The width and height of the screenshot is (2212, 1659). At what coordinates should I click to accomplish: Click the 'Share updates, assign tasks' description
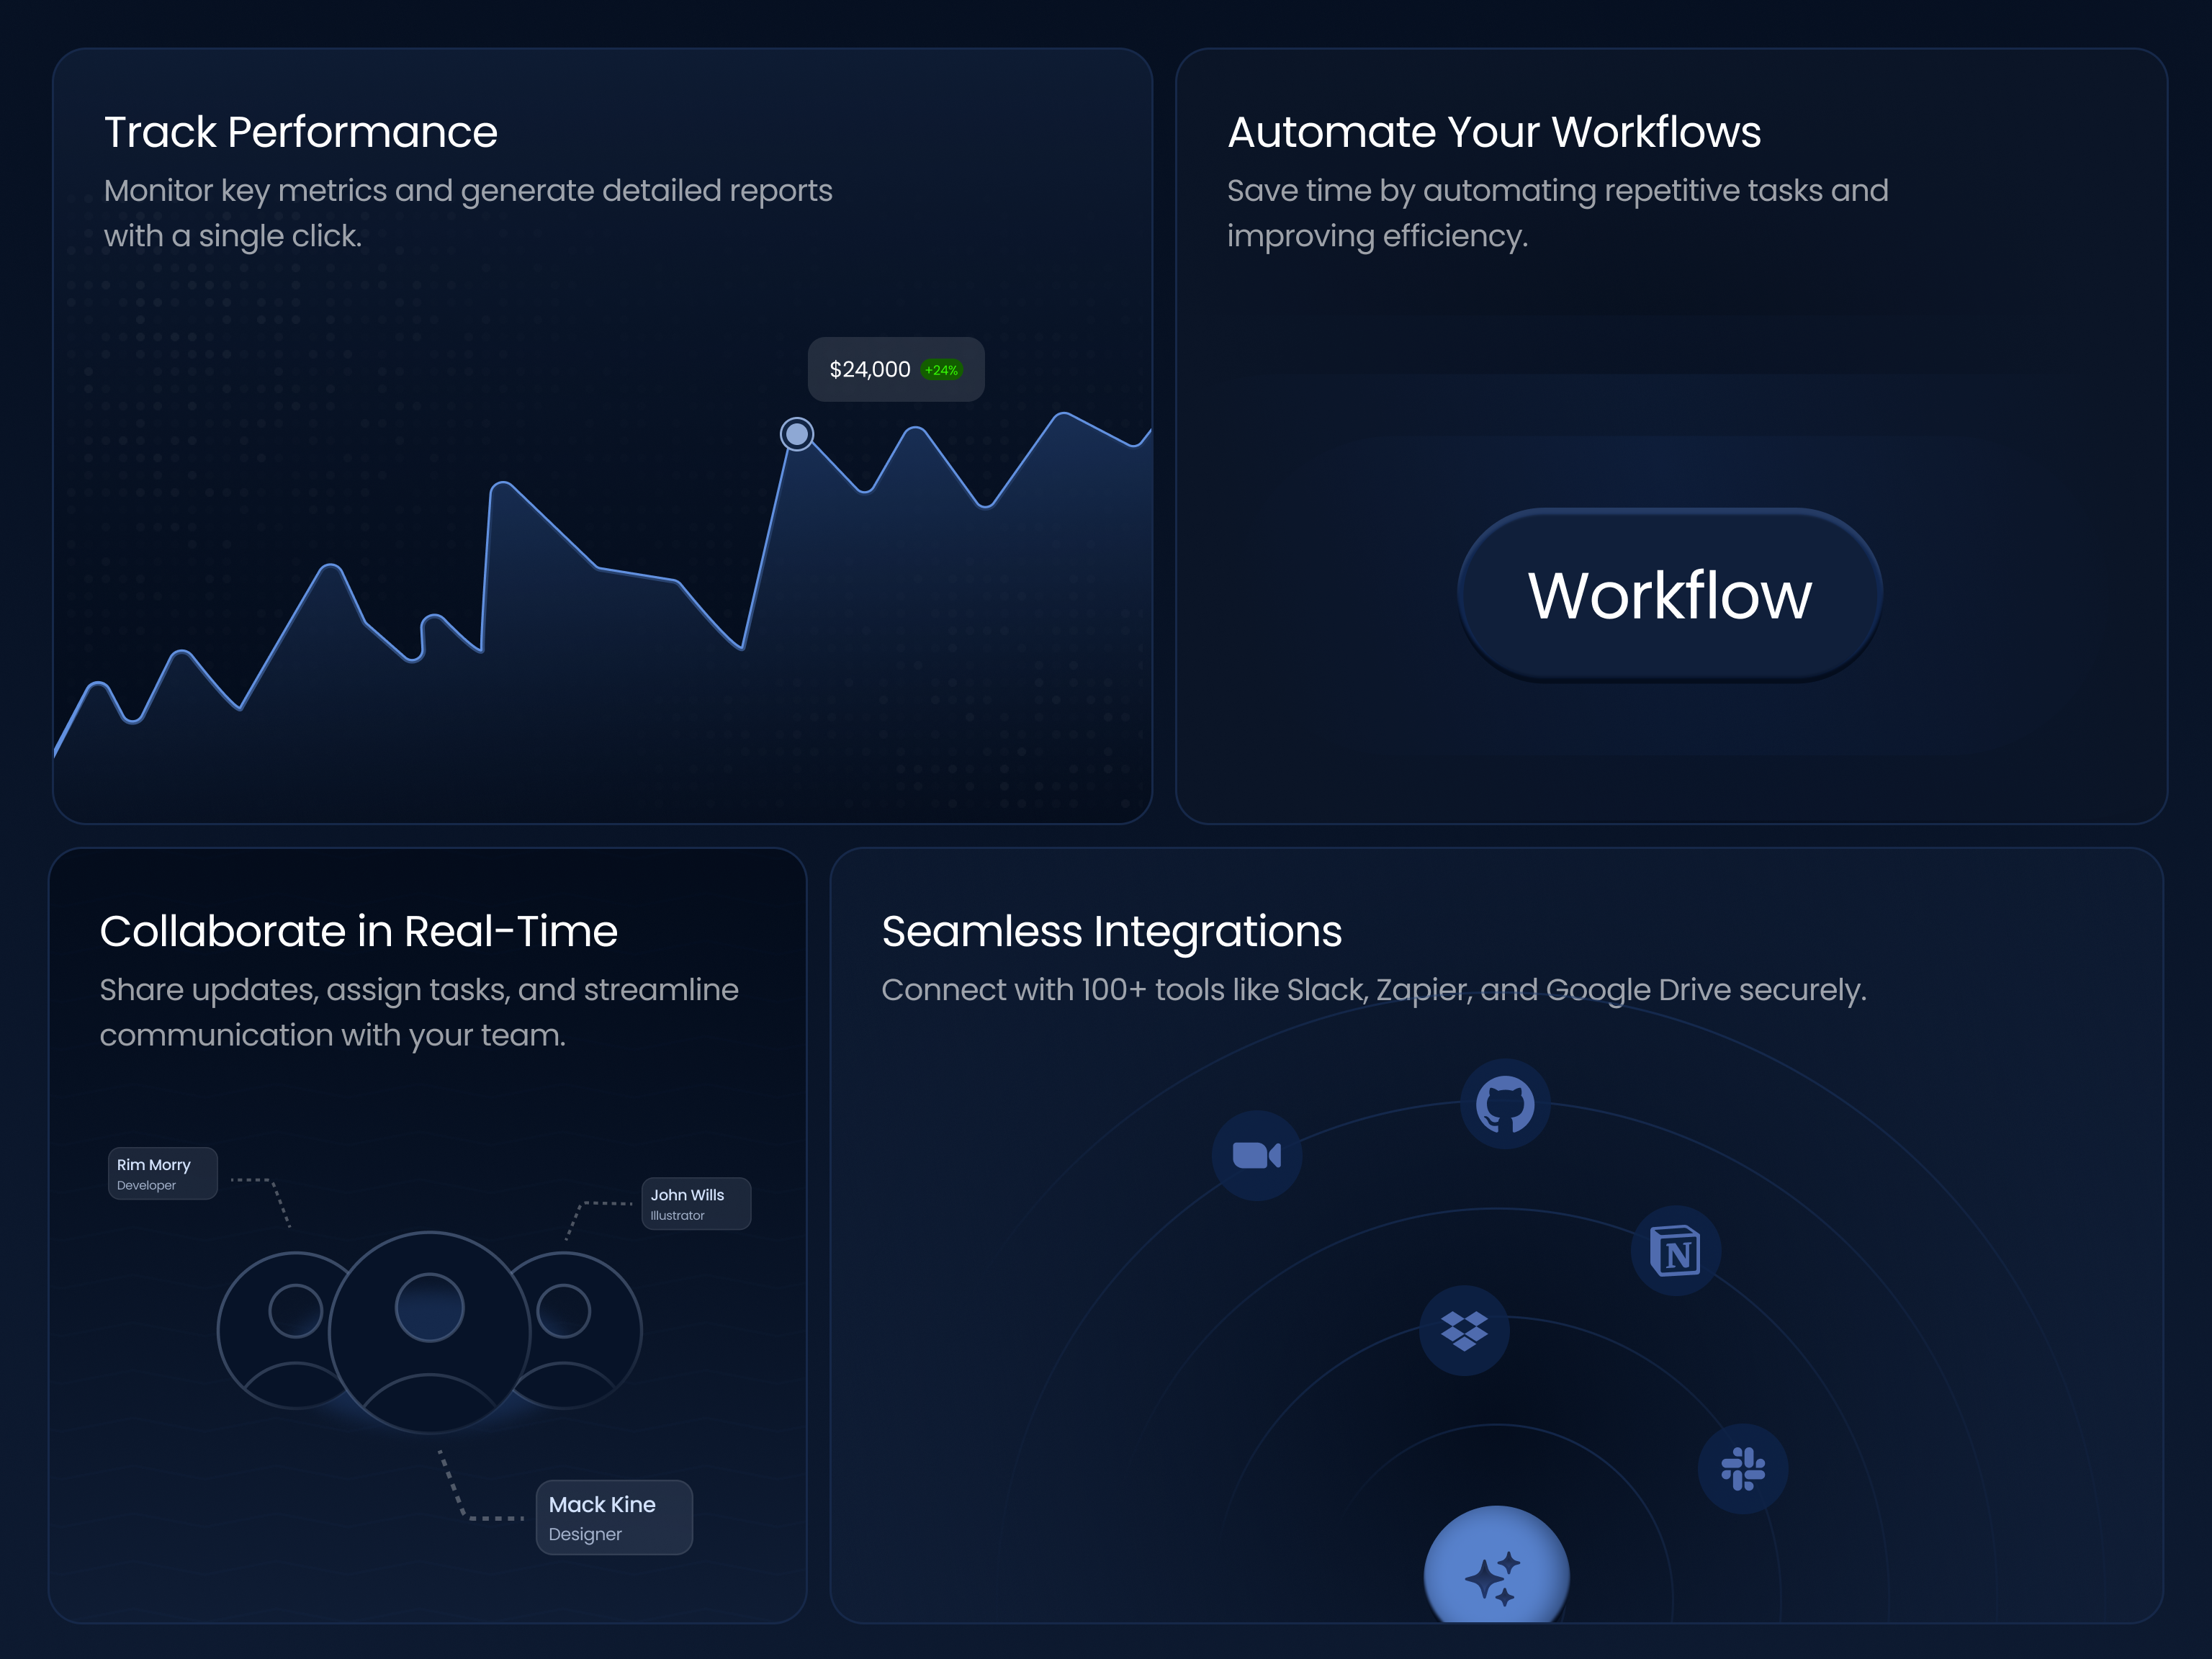[419, 1012]
